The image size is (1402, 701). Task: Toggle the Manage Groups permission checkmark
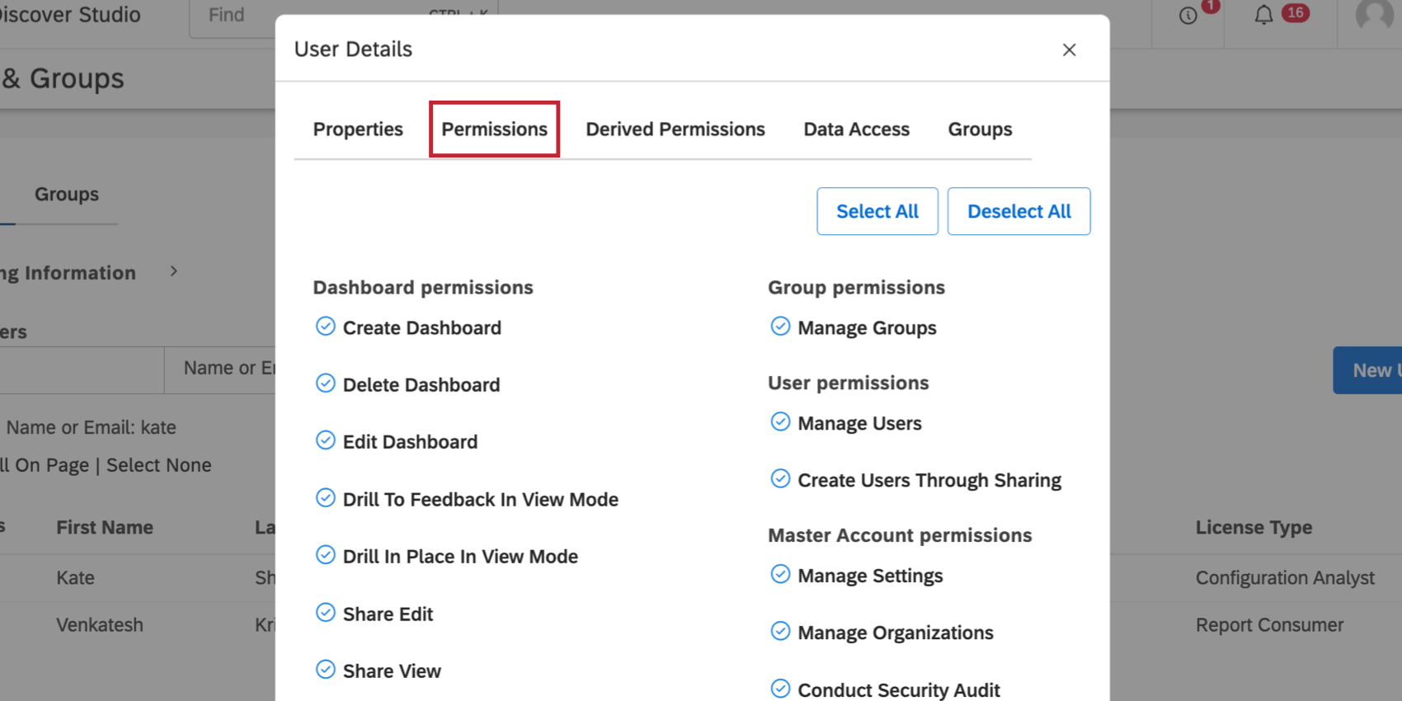tap(780, 327)
